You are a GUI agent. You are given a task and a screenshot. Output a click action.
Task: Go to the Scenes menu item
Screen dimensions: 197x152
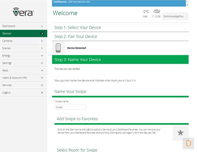tap(23, 48)
